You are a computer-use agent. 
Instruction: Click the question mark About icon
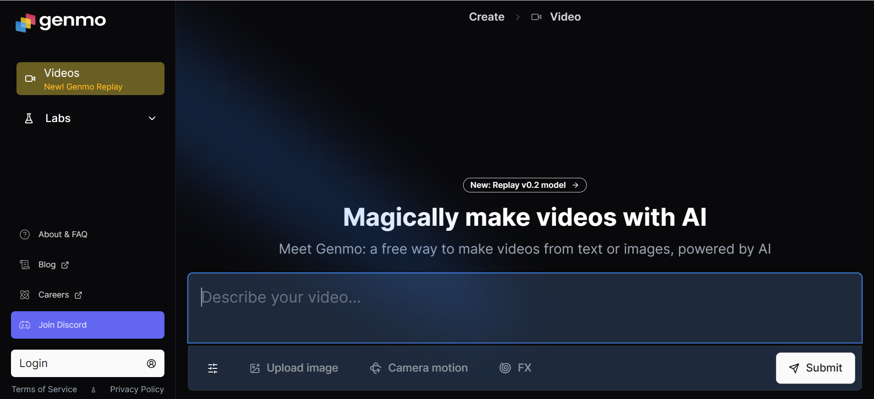click(25, 234)
